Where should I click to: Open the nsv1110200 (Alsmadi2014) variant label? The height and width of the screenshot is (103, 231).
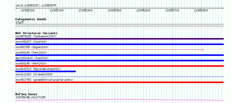pos(34,74)
